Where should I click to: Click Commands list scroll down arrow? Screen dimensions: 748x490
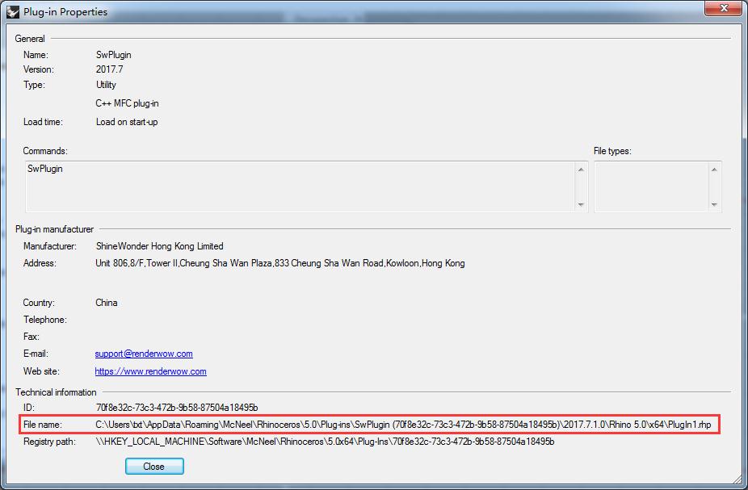[x=581, y=204]
